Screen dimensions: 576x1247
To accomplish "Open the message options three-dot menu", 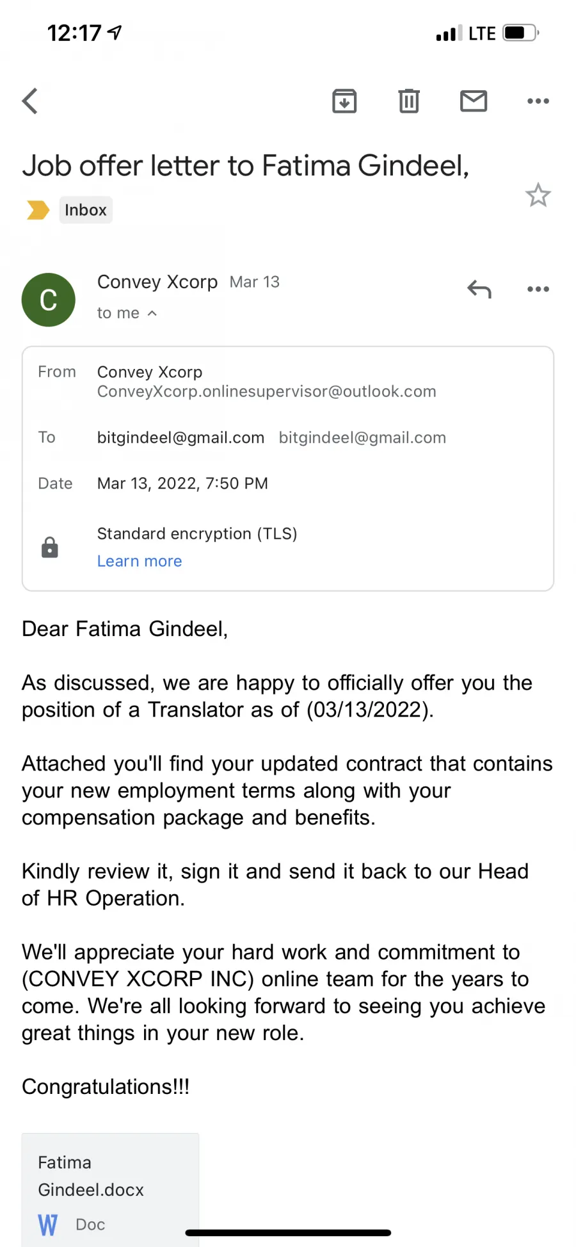I will tap(538, 289).
